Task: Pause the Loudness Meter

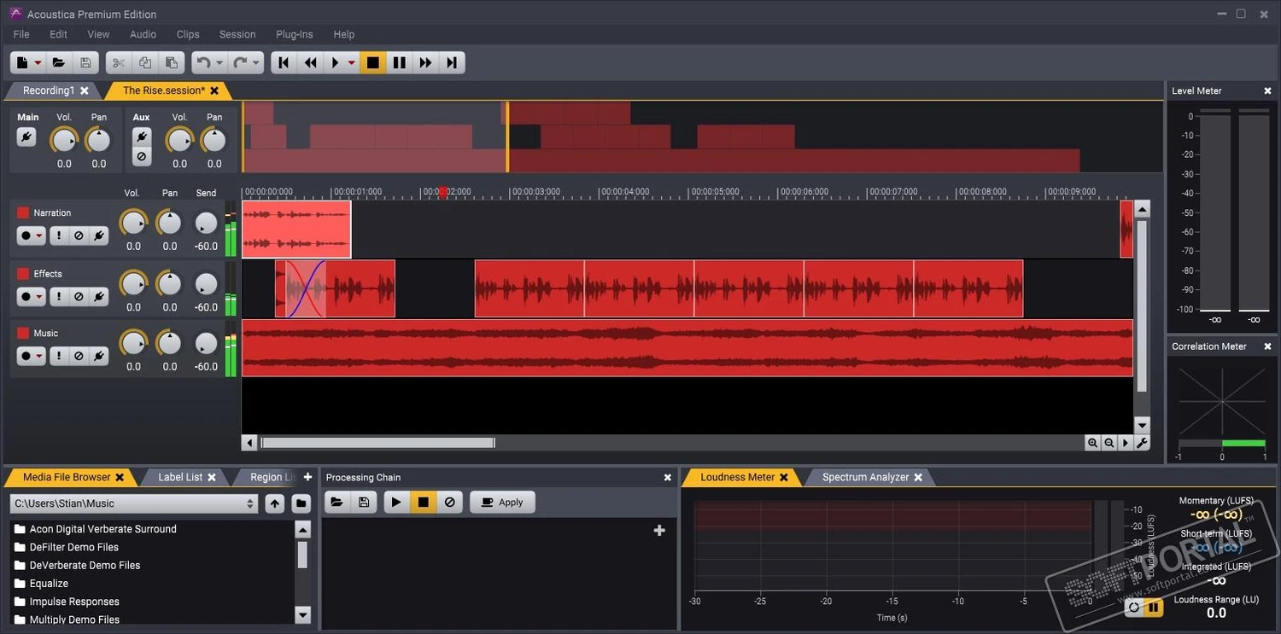Action: (x=1154, y=608)
